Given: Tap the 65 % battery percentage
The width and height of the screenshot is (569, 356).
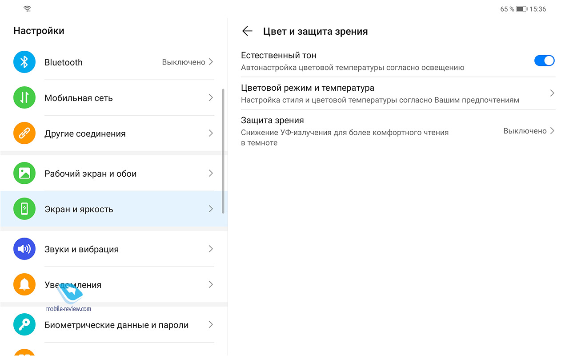Looking at the screenshot, I should (507, 9).
